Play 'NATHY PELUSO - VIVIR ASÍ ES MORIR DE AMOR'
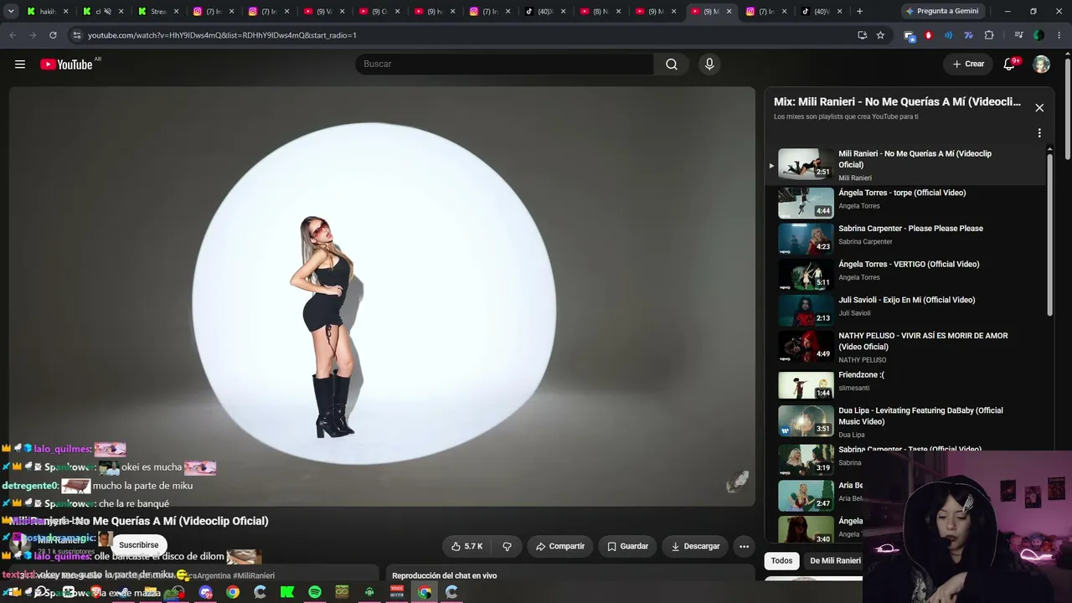Screen dimensions: 1072x603 pyautogui.click(x=923, y=341)
